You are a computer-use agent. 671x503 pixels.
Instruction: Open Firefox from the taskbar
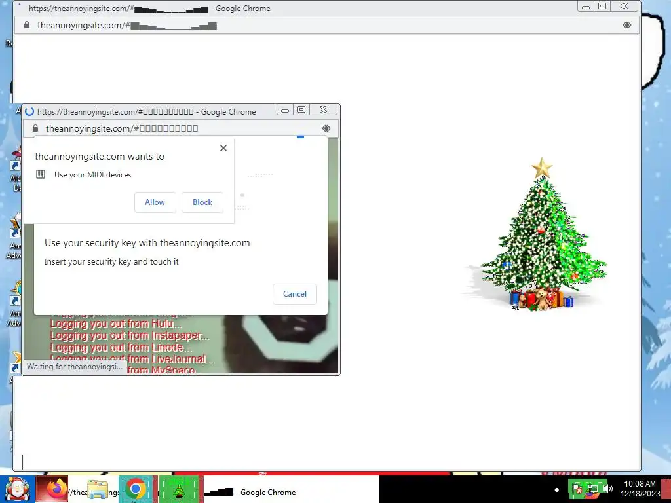click(x=52, y=489)
